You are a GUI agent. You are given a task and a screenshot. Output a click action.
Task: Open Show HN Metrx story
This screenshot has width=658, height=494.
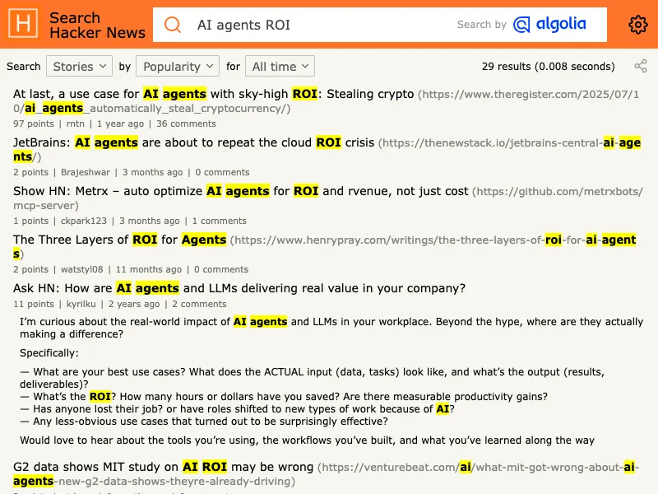pyautogui.click(x=240, y=191)
